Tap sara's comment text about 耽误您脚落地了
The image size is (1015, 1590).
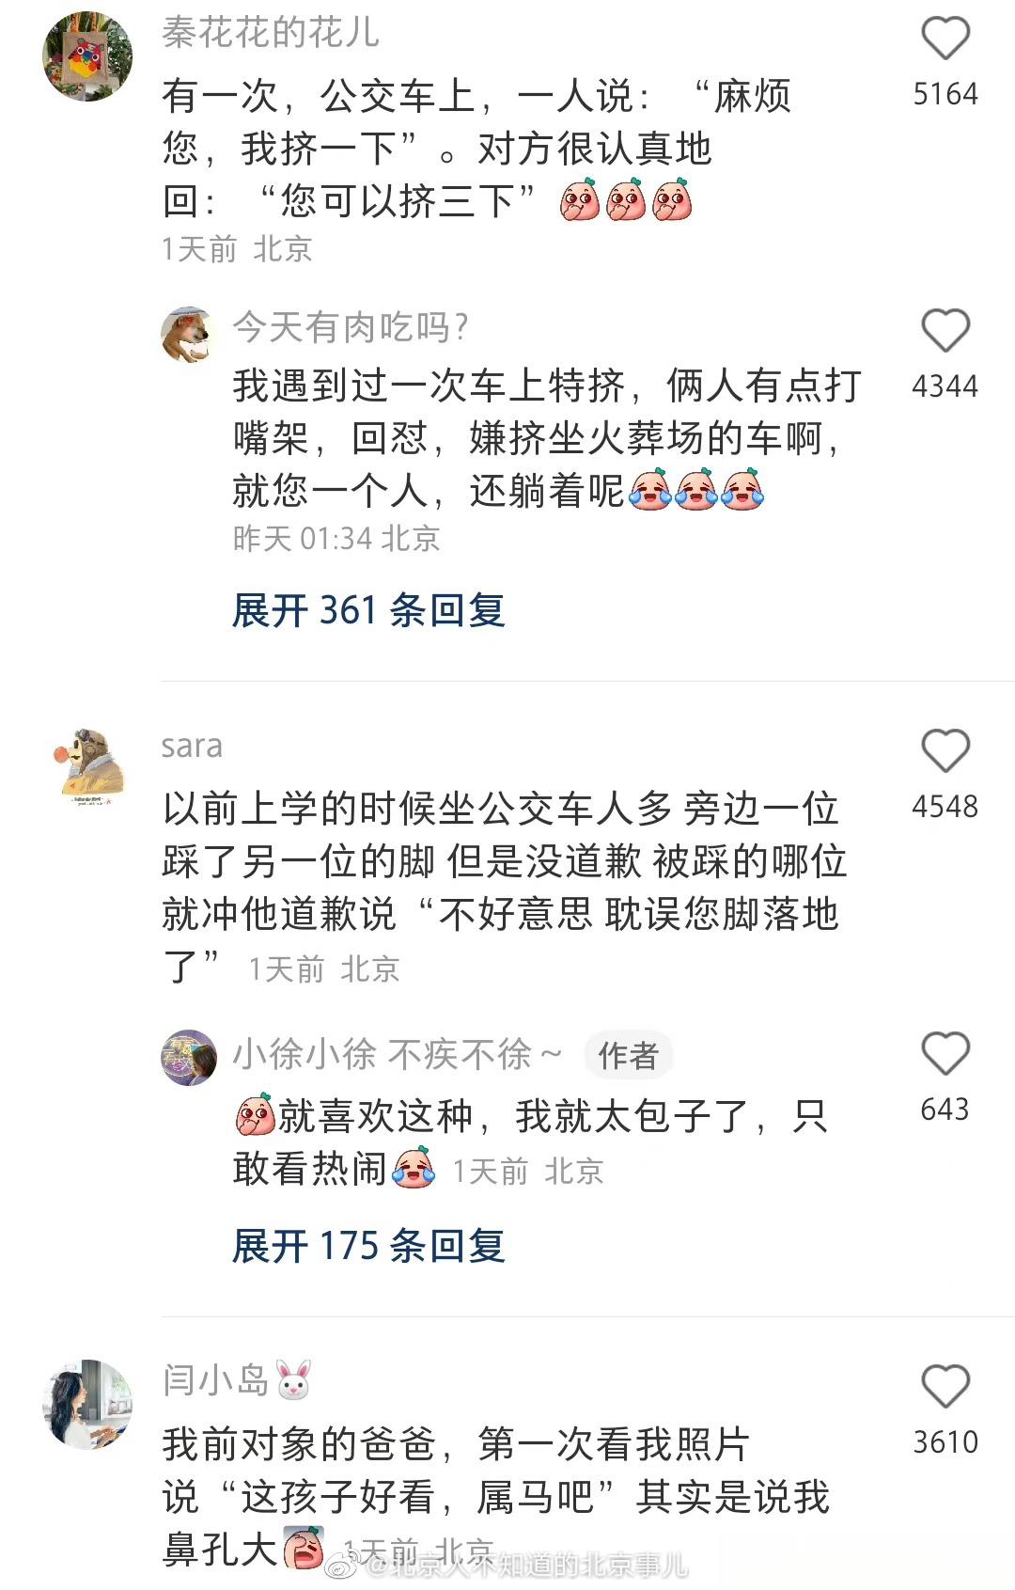(505, 887)
